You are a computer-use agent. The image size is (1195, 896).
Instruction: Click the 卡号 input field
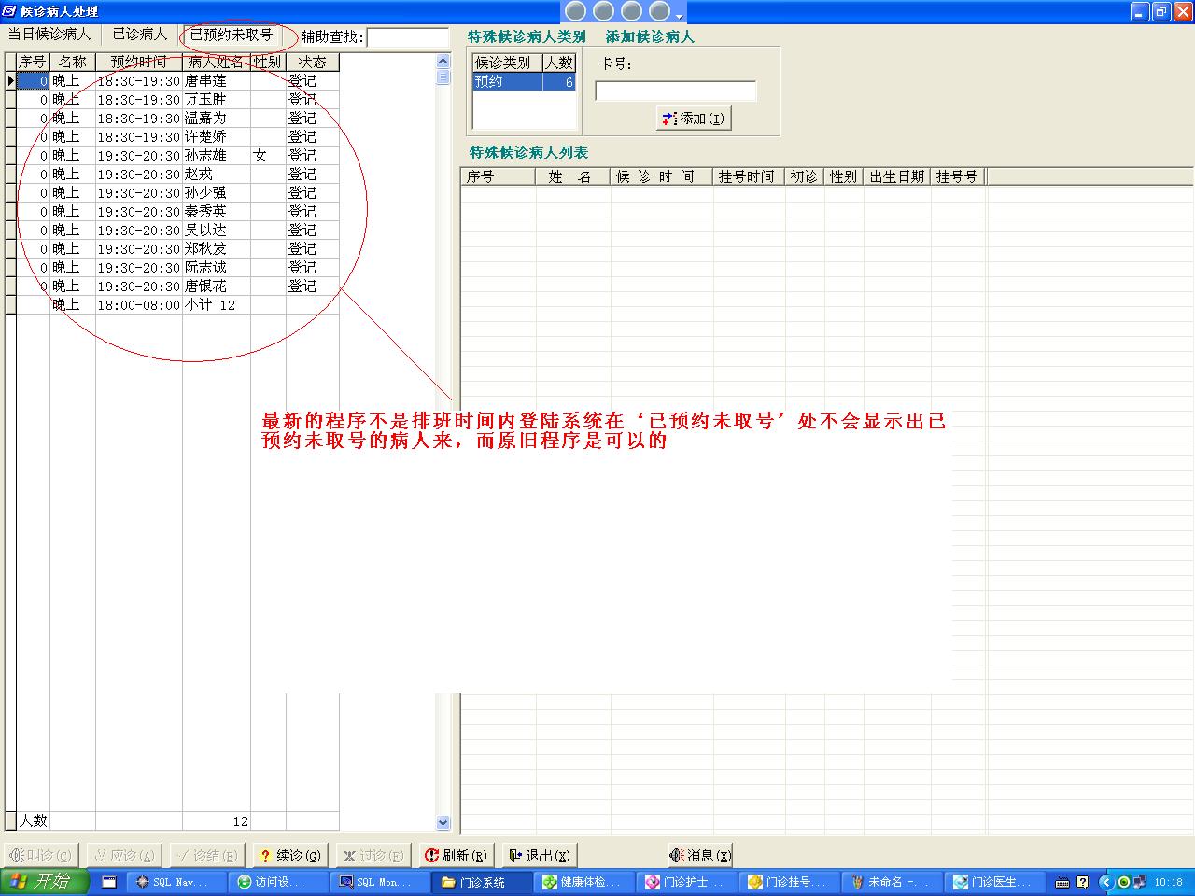[675, 91]
